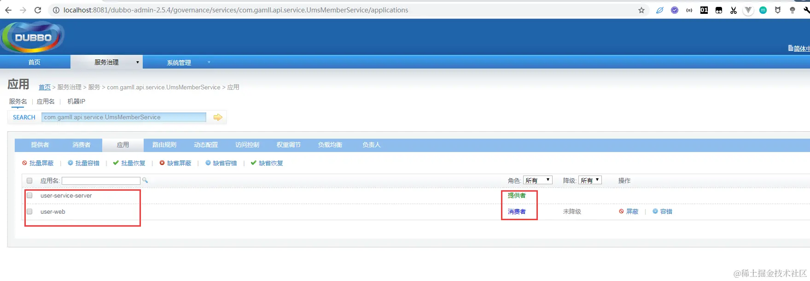Open the scissors browser extension

tap(734, 10)
